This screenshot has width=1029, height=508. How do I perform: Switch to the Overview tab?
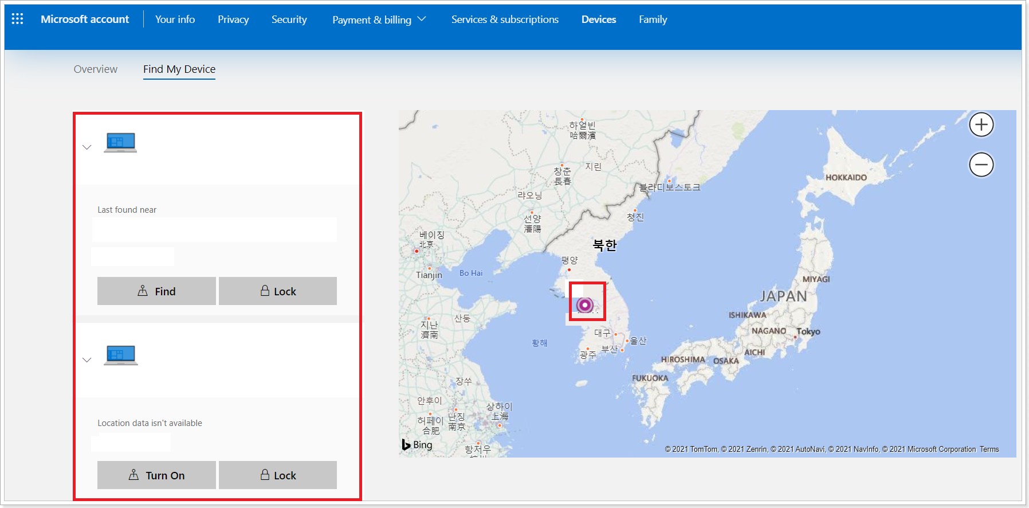tap(96, 69)
